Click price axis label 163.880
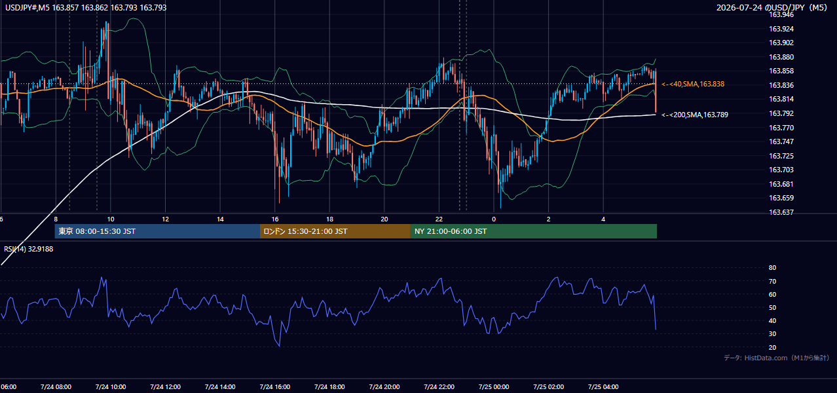 point(782,57)
